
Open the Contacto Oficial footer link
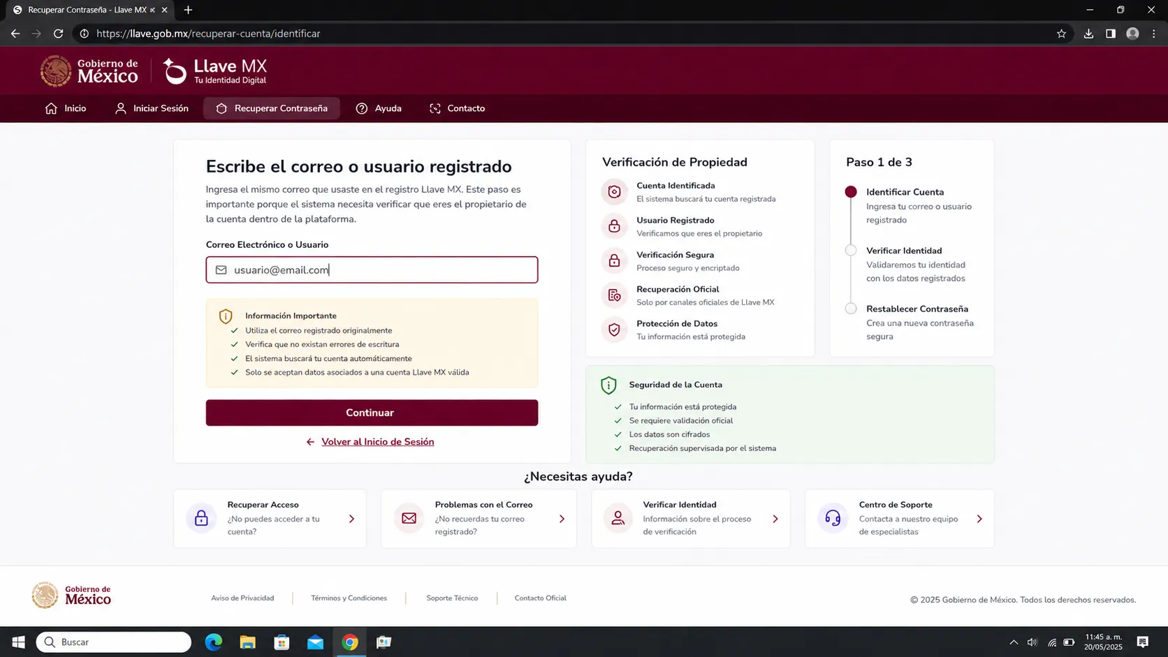(540, 598)
